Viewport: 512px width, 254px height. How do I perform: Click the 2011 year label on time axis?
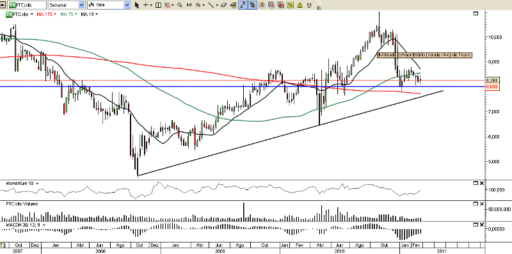tap(442, 251)
